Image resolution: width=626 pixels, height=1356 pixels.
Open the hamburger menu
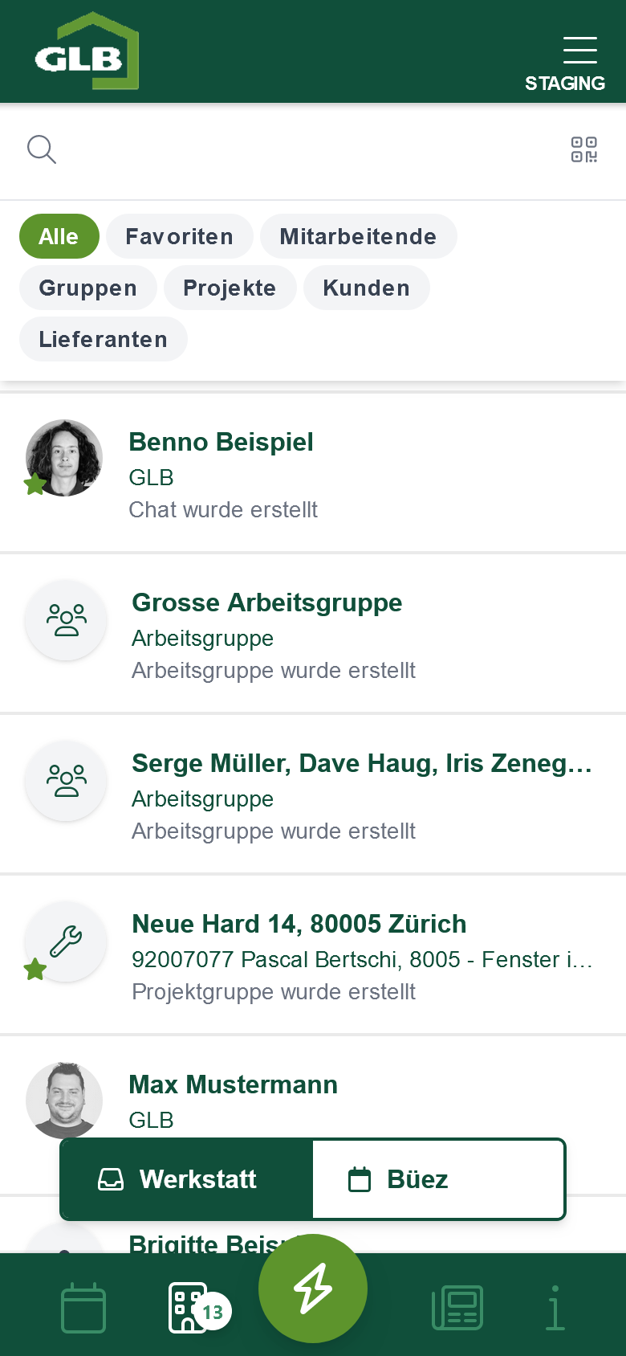click(579, 50)
